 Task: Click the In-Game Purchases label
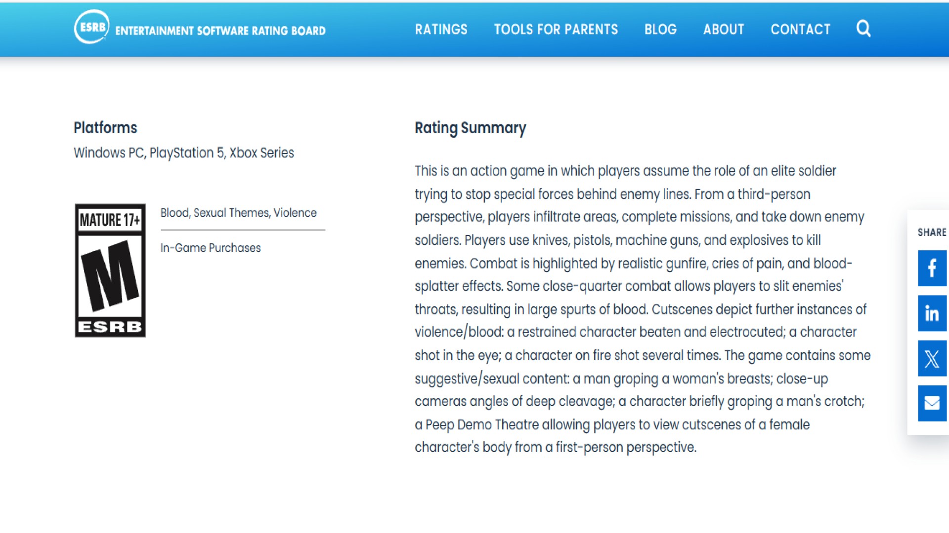point(210,248)
